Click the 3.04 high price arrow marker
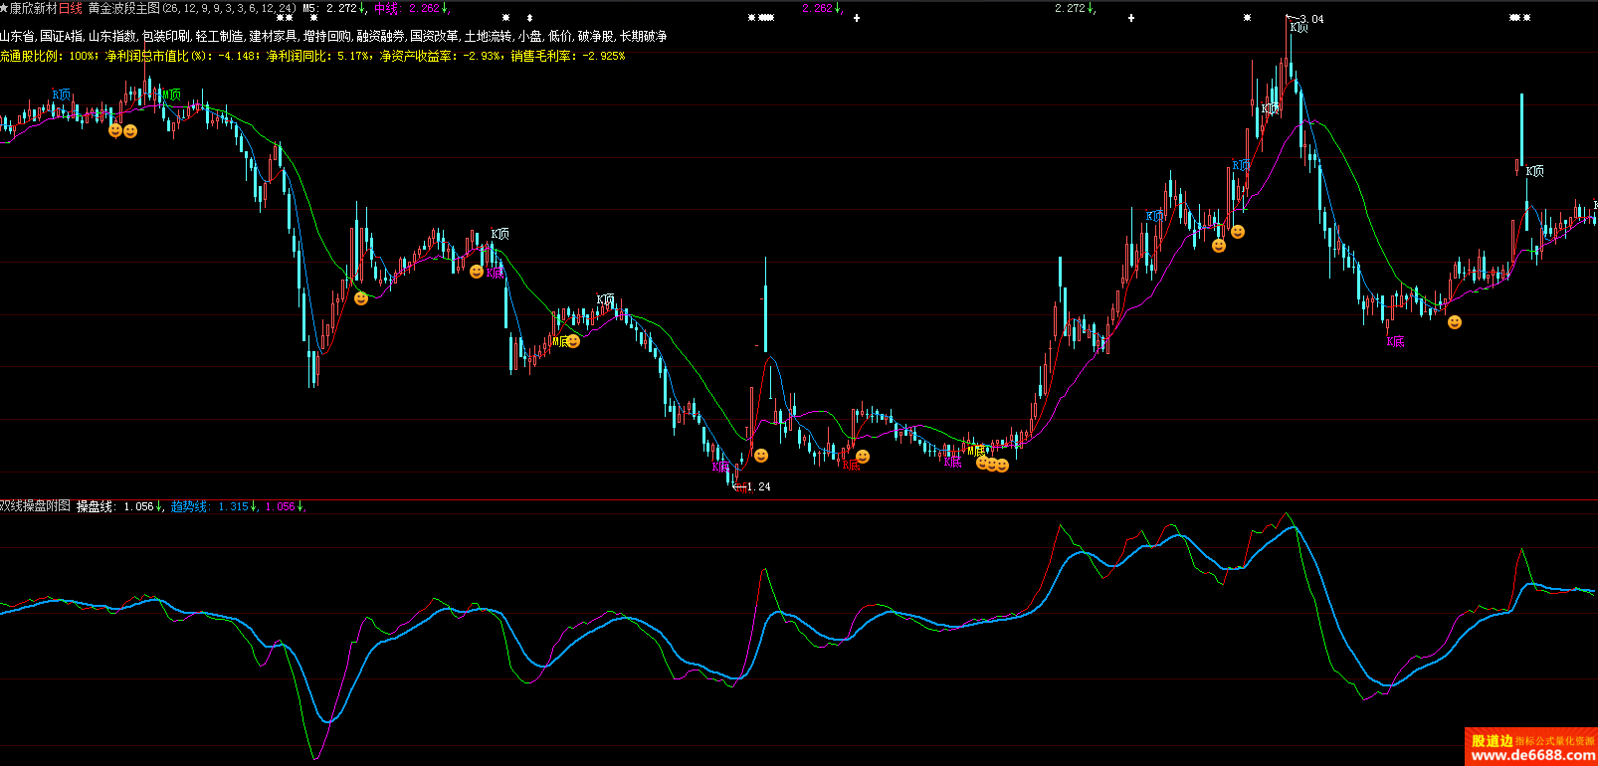Viewport: 1598px width, 766px height. pos(1304,19)
